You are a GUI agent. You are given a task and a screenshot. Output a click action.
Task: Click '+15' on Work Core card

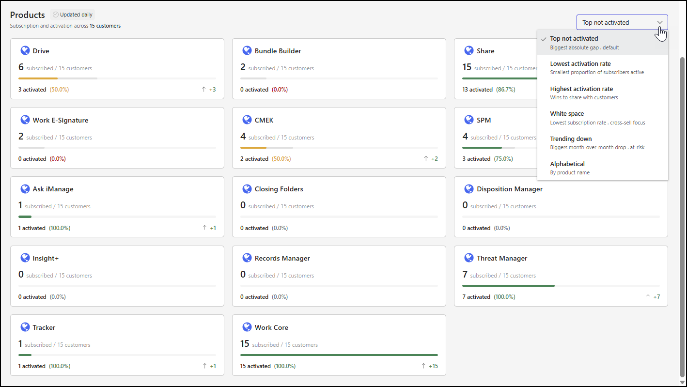tap(433, 366)
